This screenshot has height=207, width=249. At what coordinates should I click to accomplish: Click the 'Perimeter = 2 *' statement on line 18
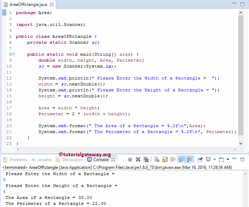[x=59, y=114]
